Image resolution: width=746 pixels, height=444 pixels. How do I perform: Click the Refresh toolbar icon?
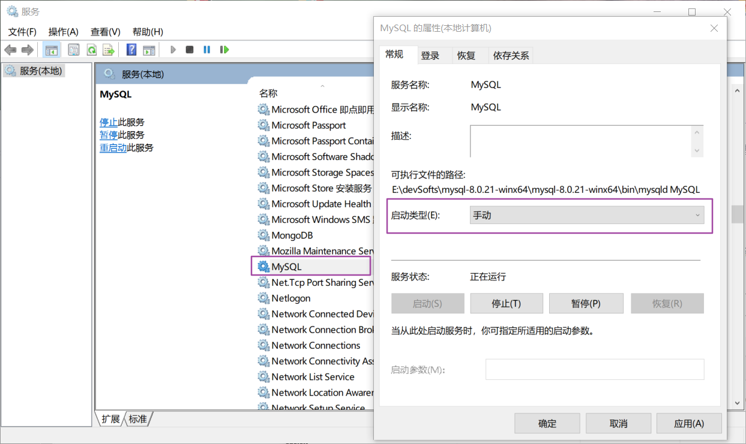(x=91, y=50)
